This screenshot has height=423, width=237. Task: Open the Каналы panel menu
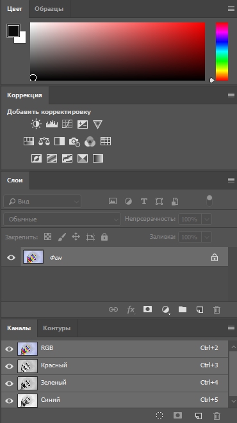click(231, 328)
